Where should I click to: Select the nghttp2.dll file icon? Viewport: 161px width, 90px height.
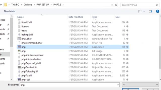(19, 34)
